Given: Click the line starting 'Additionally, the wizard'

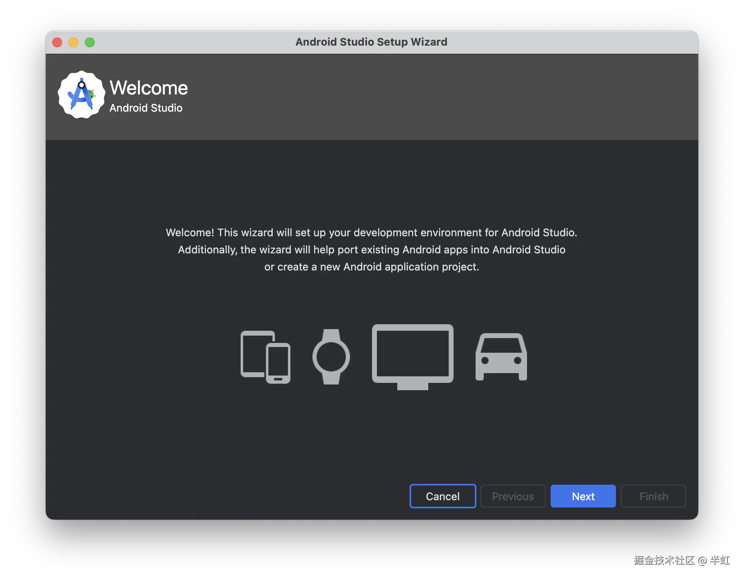Looking at the screenshot, I should point(372,250).
